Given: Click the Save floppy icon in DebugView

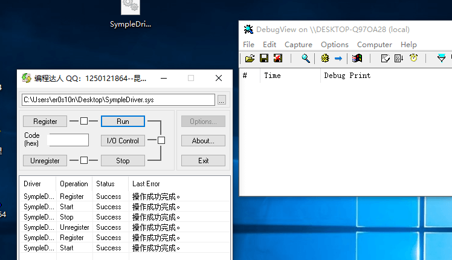Looking at the screenshot, I should coord(263,59).
